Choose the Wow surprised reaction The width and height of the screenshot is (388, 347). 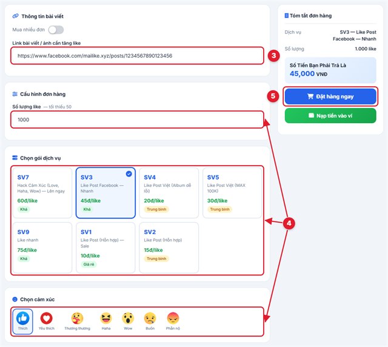pyautogui.click(x=128, y=322)
